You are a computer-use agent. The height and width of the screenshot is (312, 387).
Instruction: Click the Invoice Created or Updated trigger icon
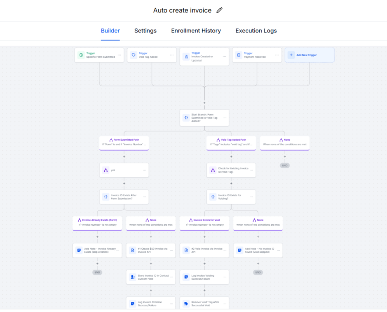tap(186, 57)
